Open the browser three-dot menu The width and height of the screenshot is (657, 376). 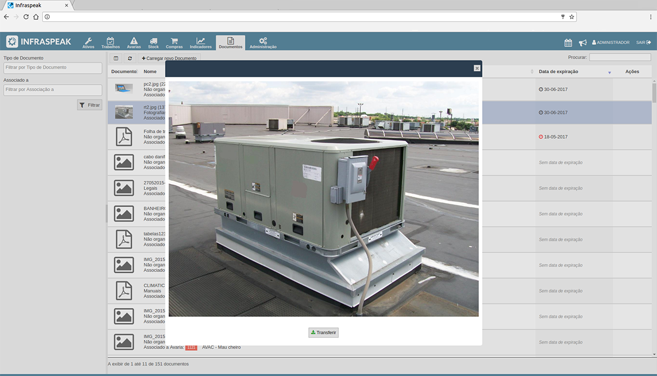[x=650, y=17]
